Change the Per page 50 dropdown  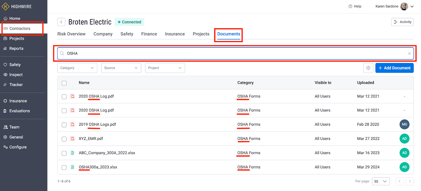[x=381, y=181]
